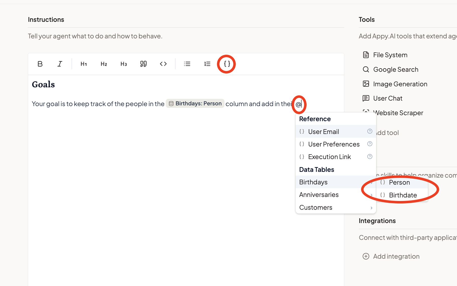Open the User Email help tooltip
Image resolution: width=457 pixels, height=286 pixels.
(370, 131)
